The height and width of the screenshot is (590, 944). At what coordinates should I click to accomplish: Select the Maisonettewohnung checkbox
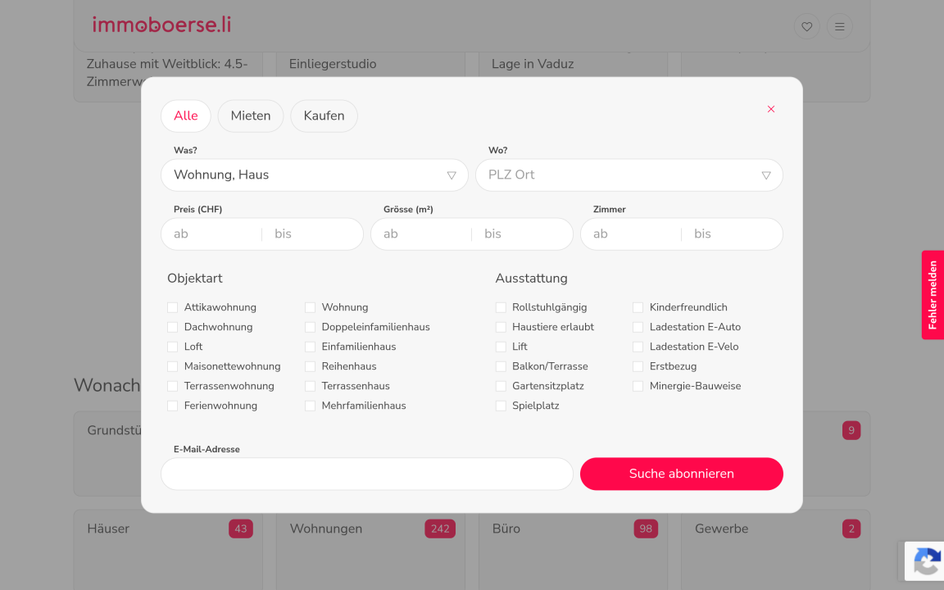tap(173, 366)
